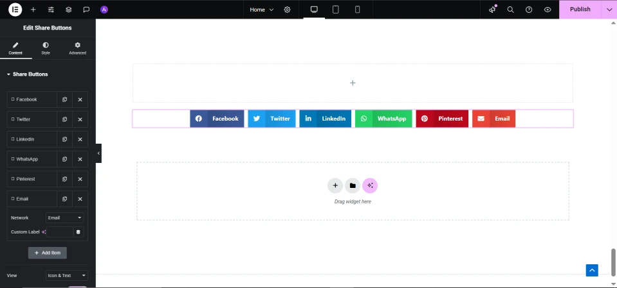This screenshot has height=288, width=617.
Task: Open the Notes comment icon
Action: (x=87, y=10)
